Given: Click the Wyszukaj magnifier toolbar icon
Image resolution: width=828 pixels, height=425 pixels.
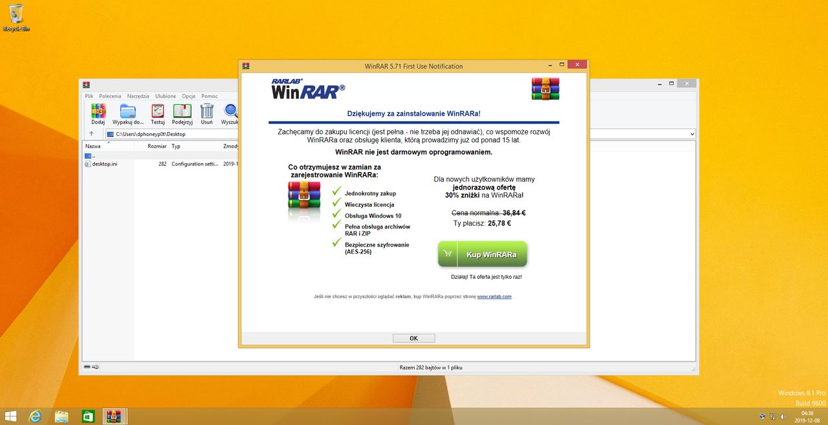Looking at the screenshot, I should (230, 114).
